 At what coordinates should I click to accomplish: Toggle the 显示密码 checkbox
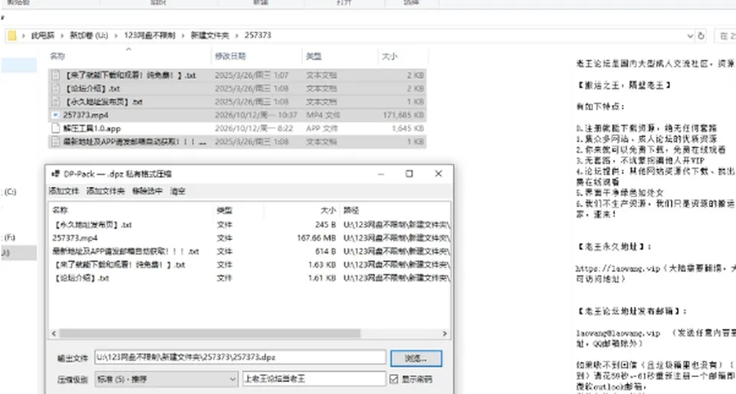click(394, 379)
